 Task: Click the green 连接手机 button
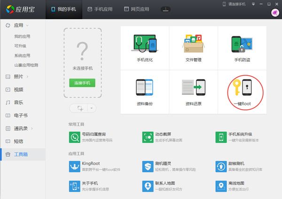pos(82,83)
